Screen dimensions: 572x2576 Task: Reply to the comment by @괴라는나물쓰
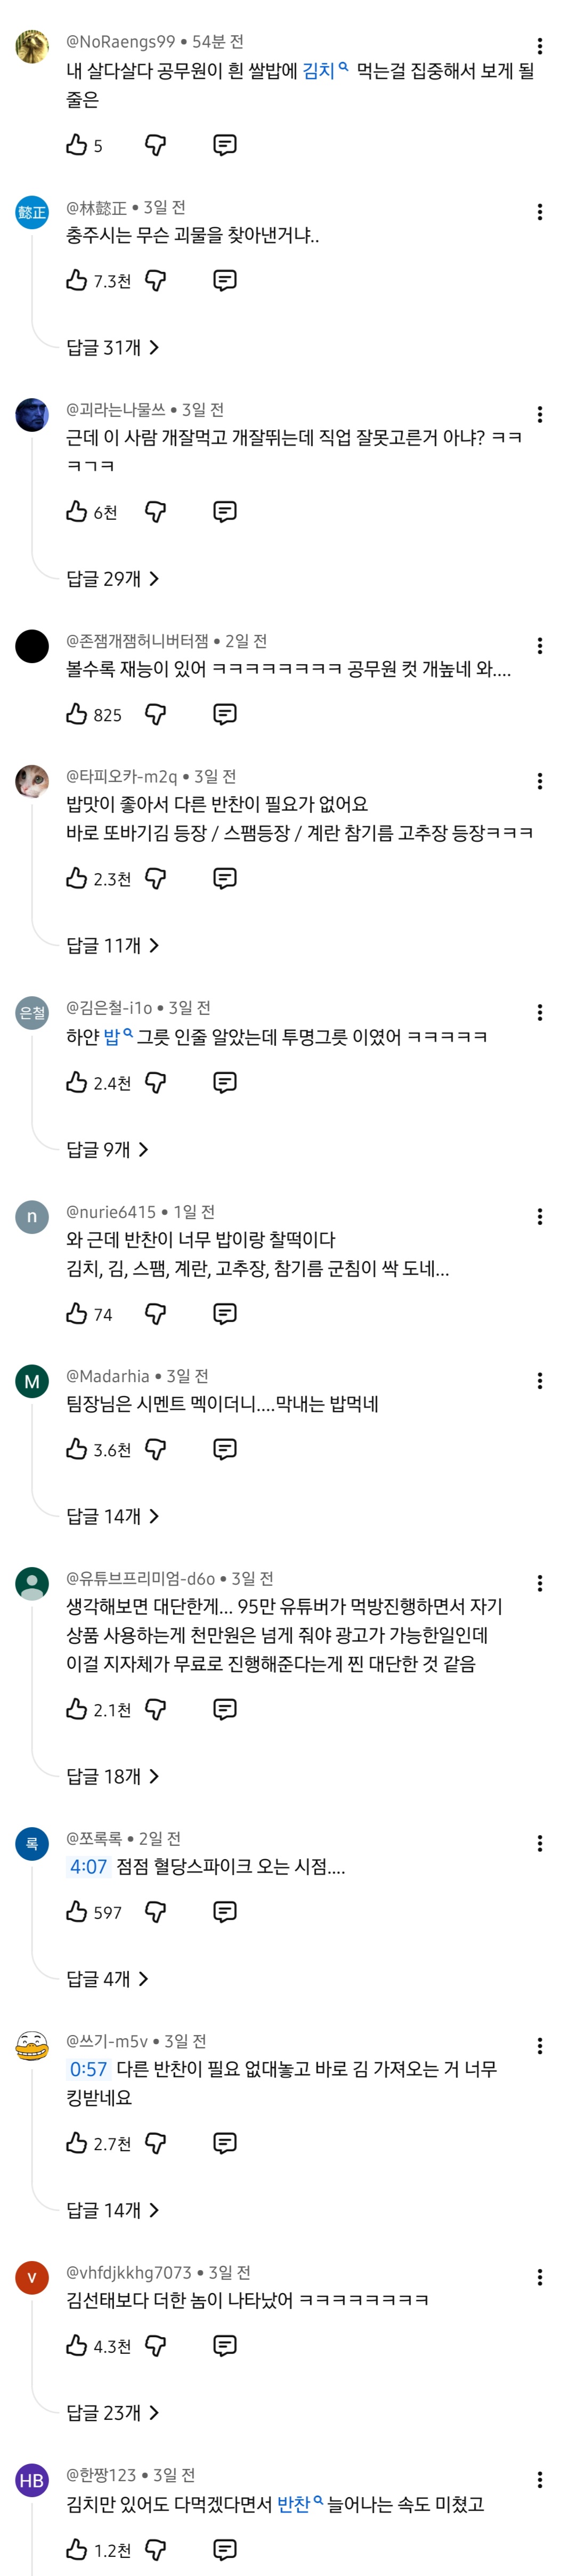(225, 512)
